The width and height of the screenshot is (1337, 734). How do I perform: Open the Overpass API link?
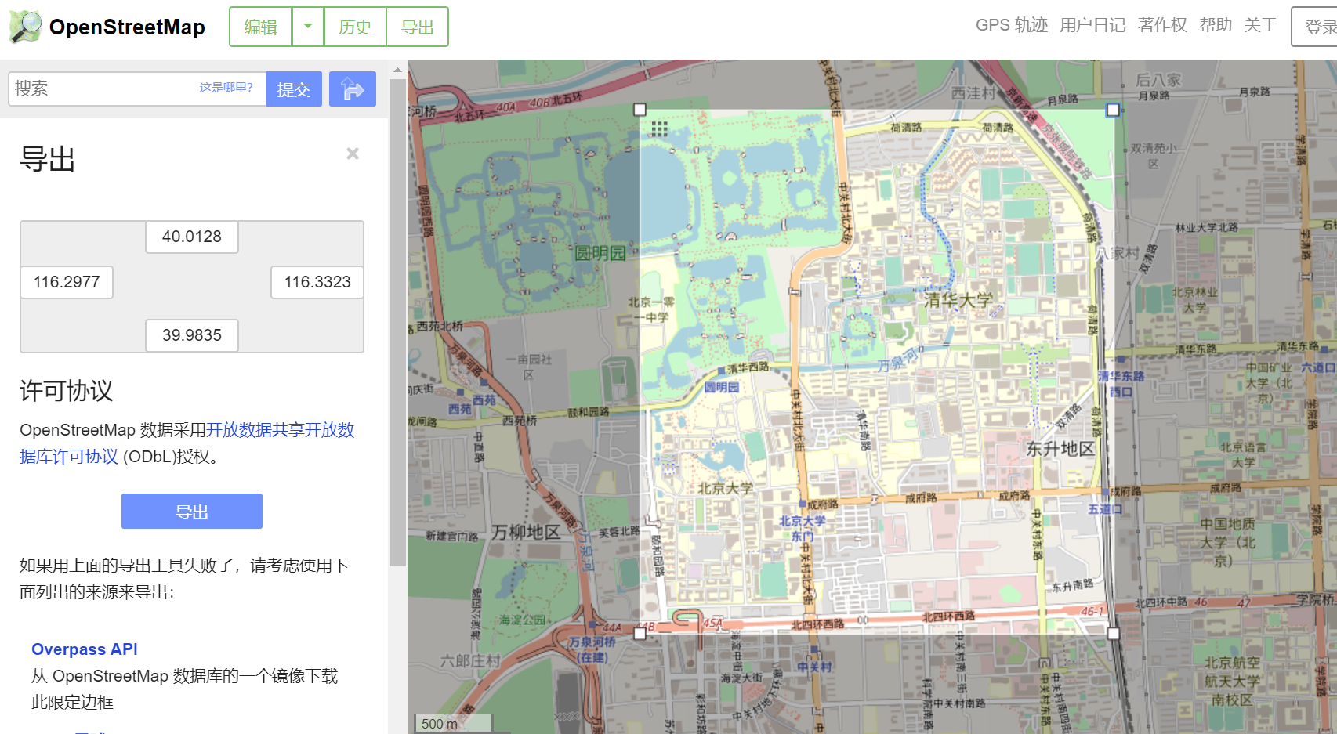[x=85, y=649]
